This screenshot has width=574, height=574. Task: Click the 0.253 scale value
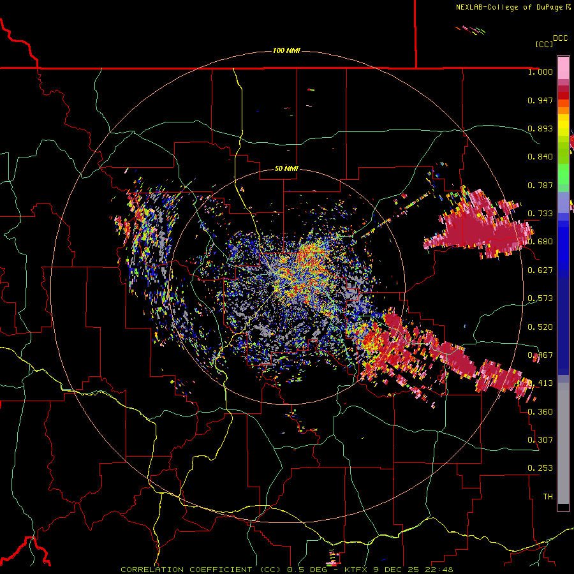[x=540, y=468]
